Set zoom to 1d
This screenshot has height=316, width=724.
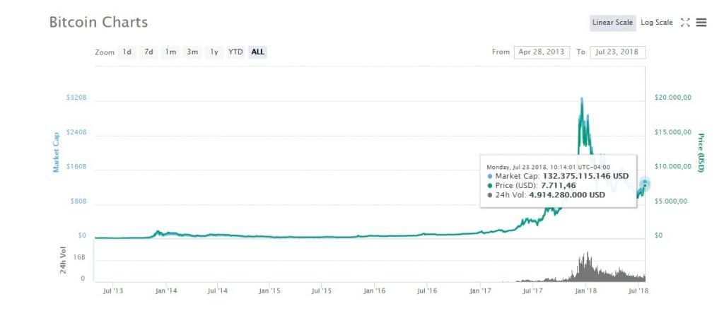coord(127,52)
